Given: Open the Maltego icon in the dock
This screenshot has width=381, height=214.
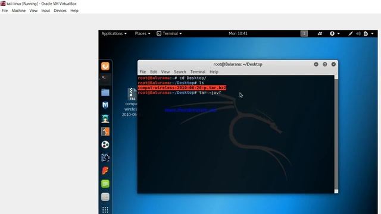Looking at the screenshot, I should tap(105, 144).
